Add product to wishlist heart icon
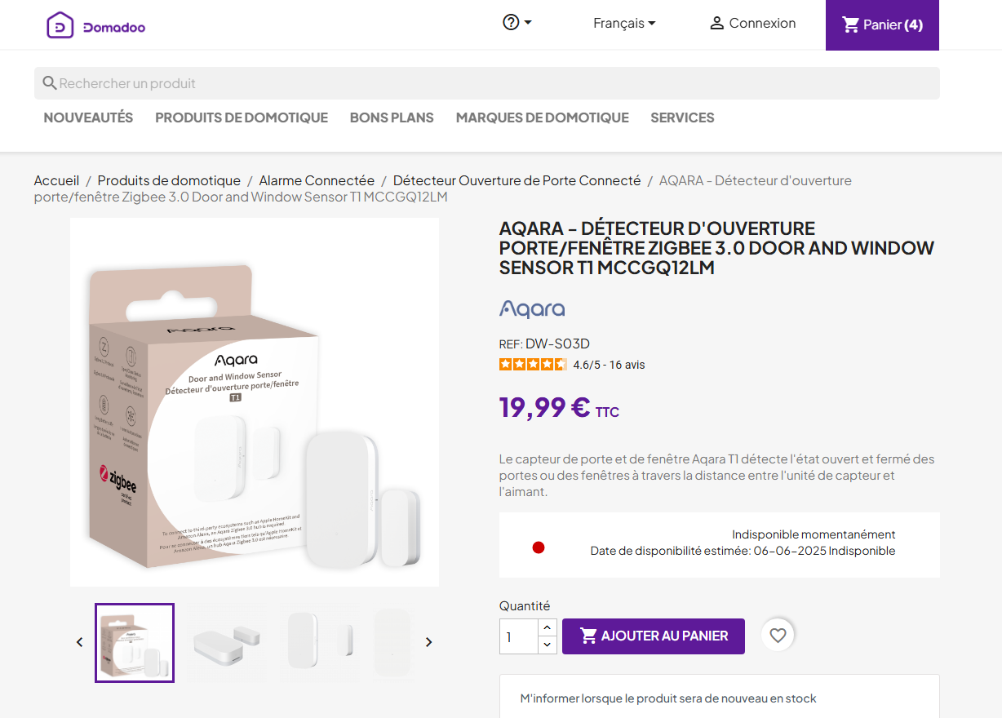The width and height of the screenshot is (1002, 718). pyautogui.click(x=778, y=635)
